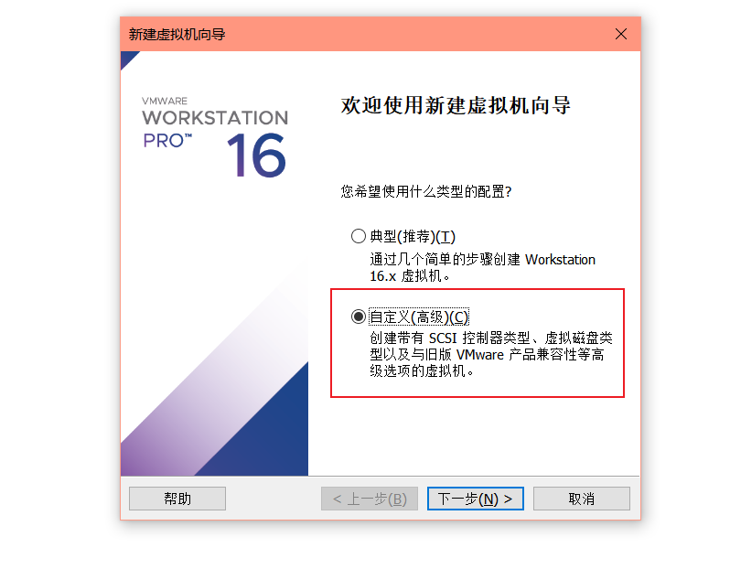
Task: Click the 欢迎使用新建虚拟机向导 heading
Action: 456,106
